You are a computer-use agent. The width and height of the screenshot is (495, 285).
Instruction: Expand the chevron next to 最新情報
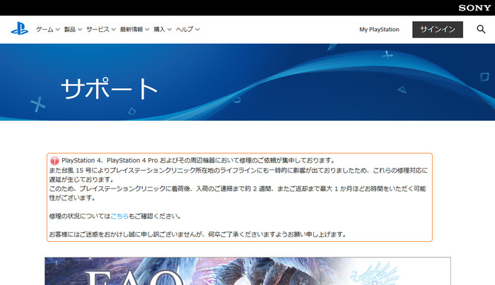tap(147, 30)
